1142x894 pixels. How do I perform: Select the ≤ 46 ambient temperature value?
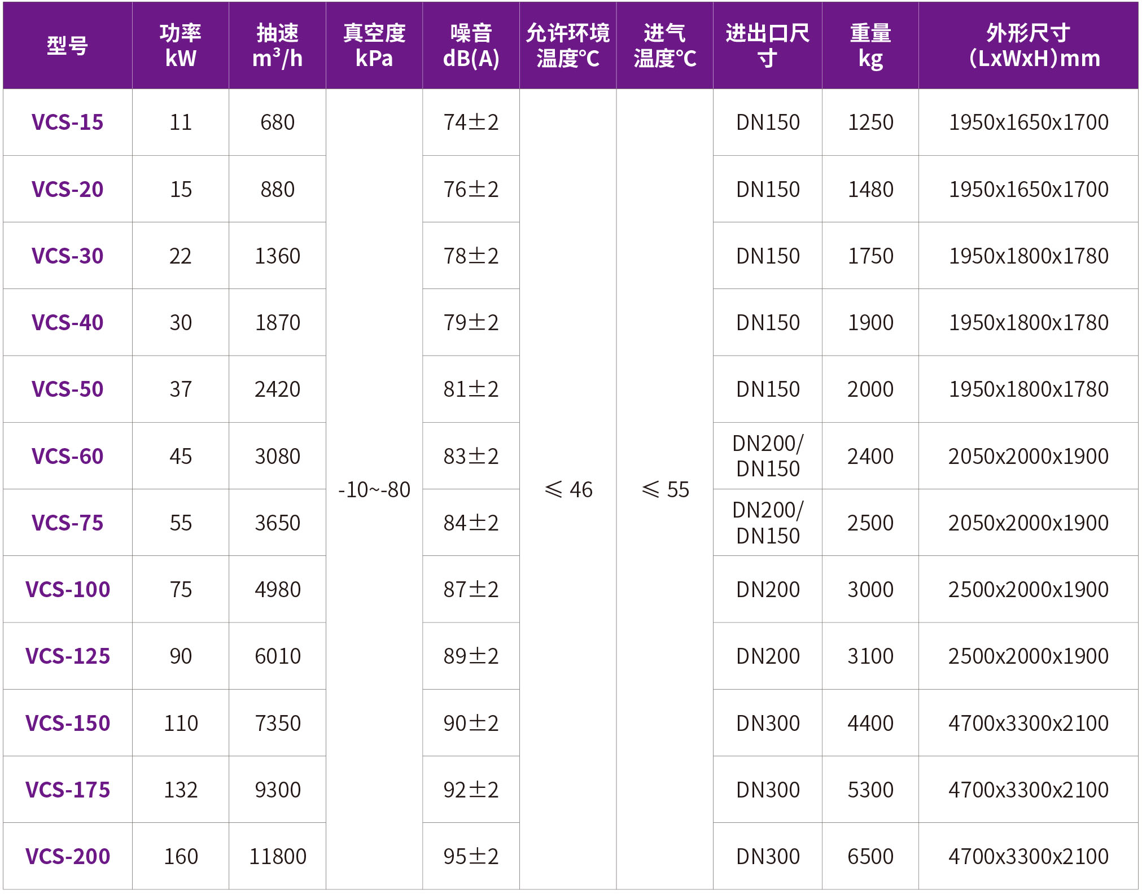tap(568, 490)
